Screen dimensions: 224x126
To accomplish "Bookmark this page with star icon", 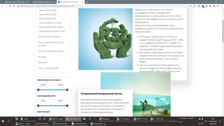I will (194, 6).
